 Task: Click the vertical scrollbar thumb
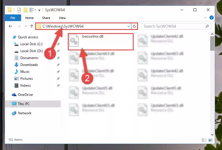pos(212,43)
